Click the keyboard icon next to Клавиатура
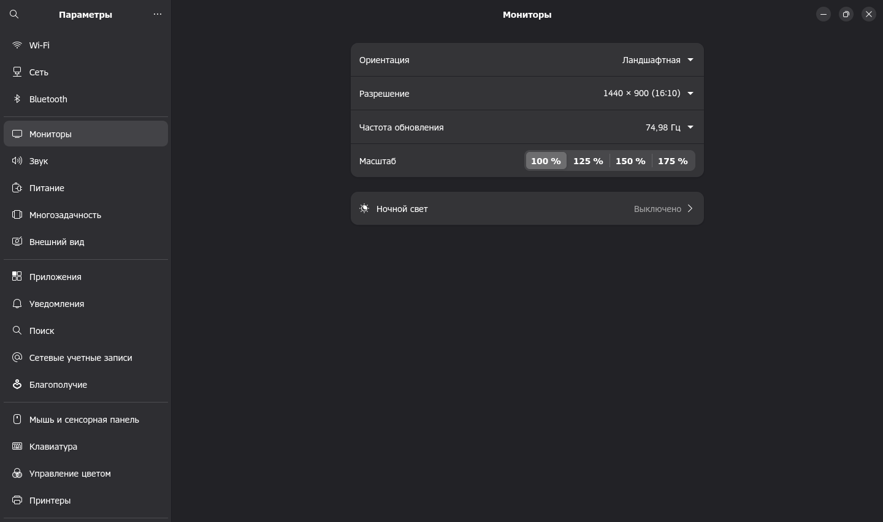 (x=17, y=447)
